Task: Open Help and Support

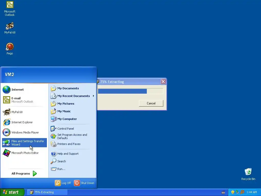Action: tap(73, 154)
